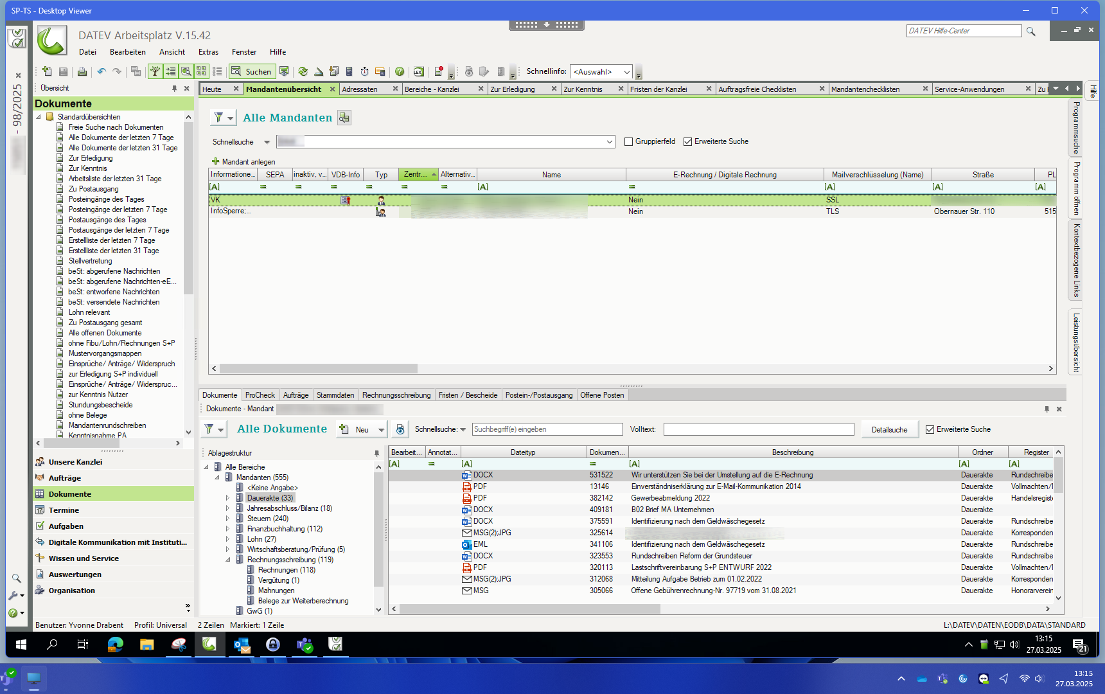Toggle Erweiterte Suche checkbox in the Dokumente panel

pos(930,430)
